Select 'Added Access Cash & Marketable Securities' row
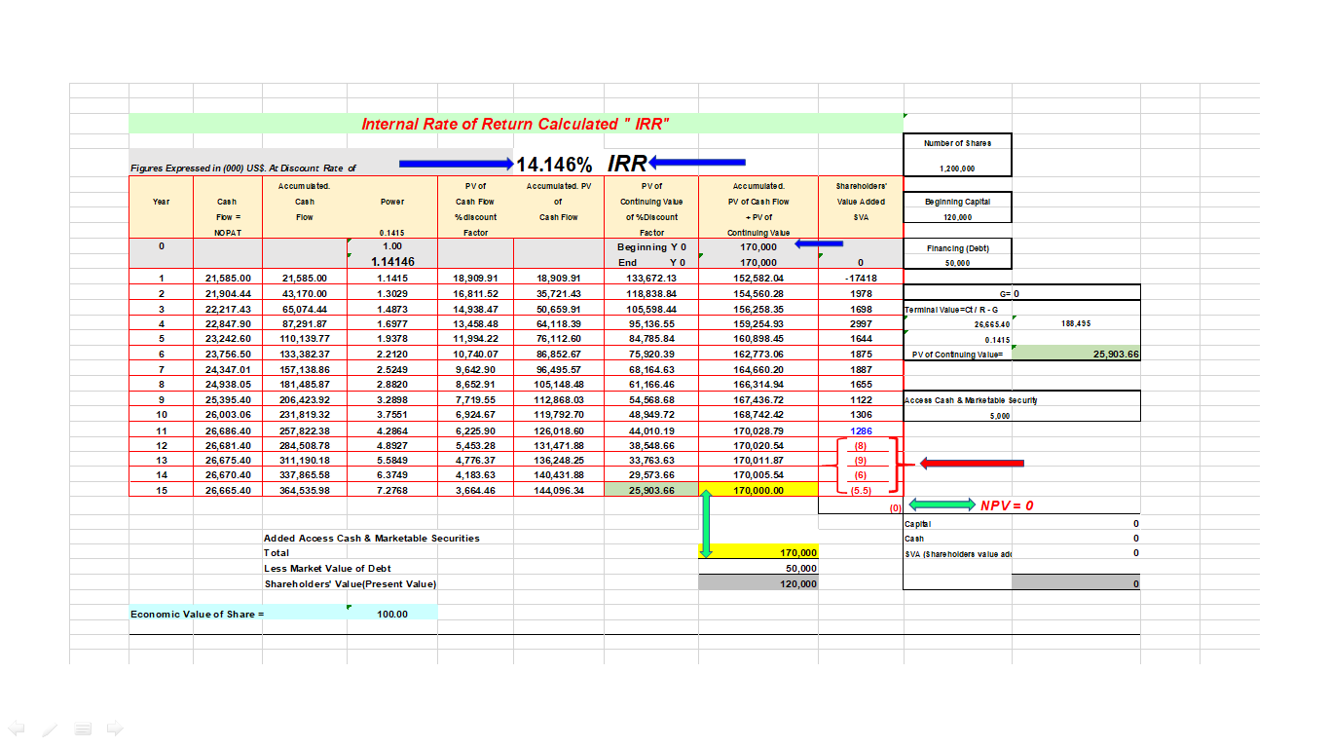This screenshot has width=1330, height=748. tap(372, 538)
